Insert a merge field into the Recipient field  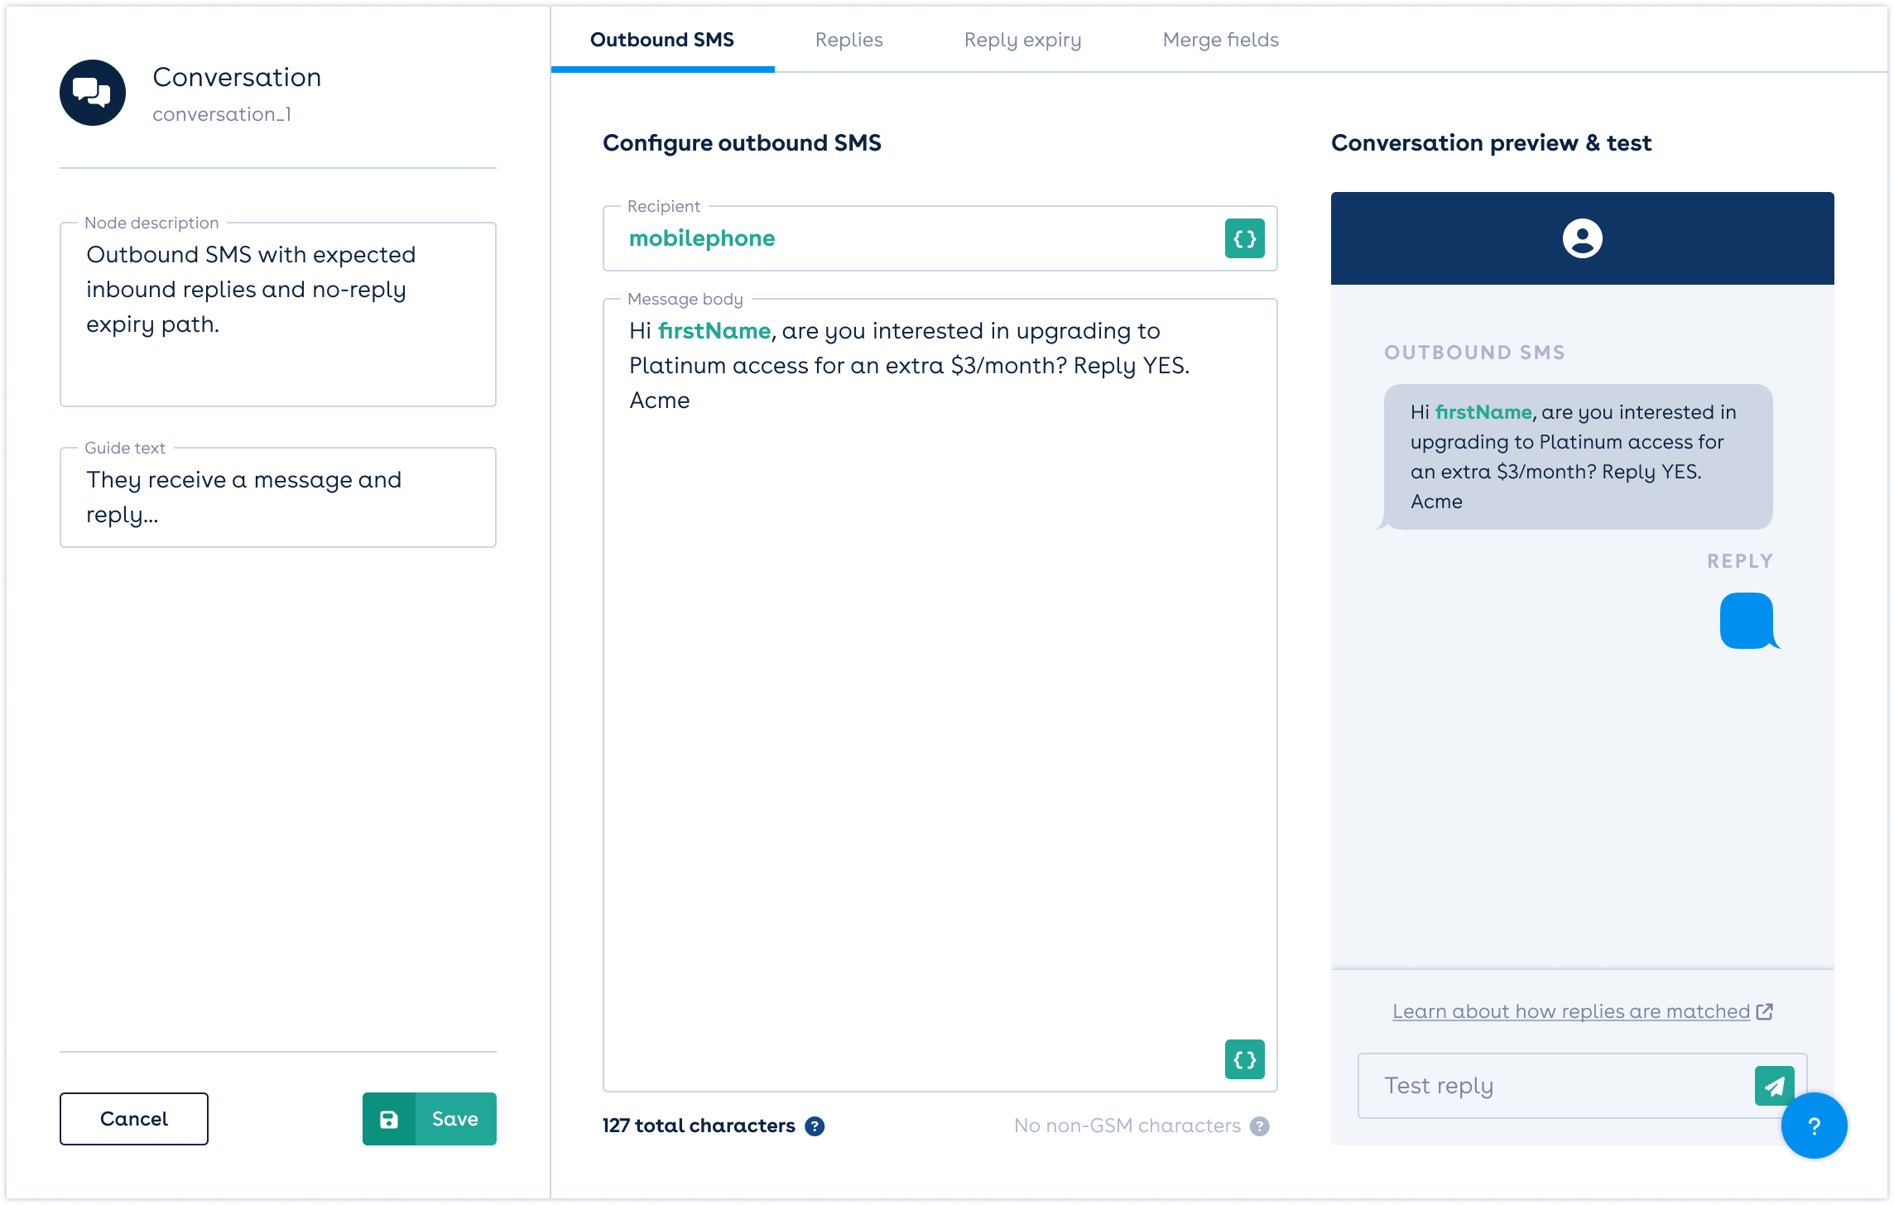pos(1243,238)
